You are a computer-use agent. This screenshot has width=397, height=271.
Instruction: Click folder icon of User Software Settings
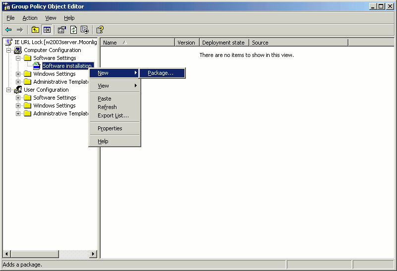tap(27, 98)
